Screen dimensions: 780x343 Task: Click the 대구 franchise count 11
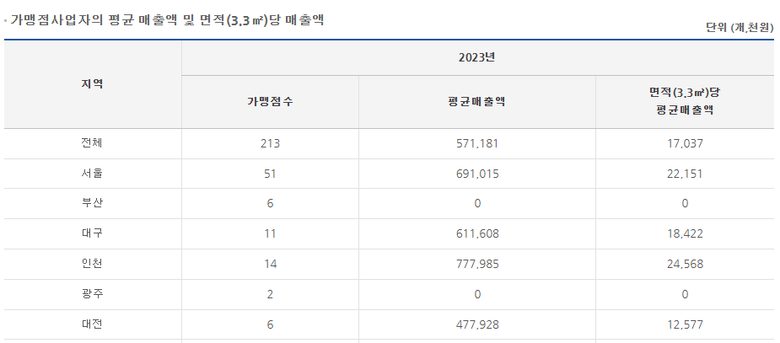coord(270,233)
